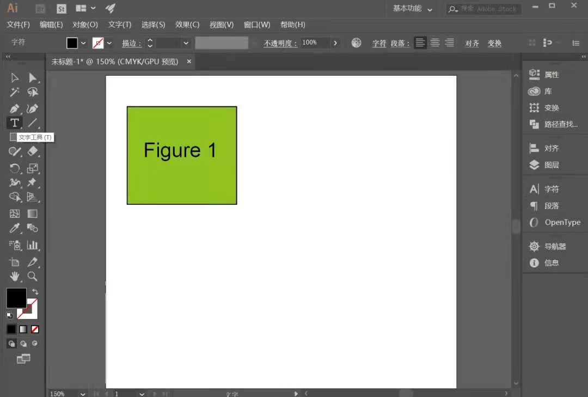Viewport: 588px width, 397px height.
Task: Open the fill color dropdown arrow
Action: (x=84, y=43)
